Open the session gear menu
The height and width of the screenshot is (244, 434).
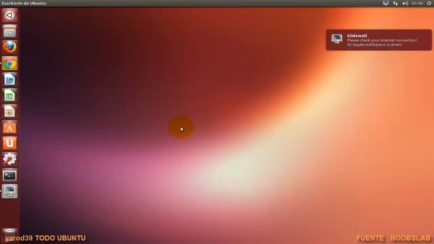click(x=429, y=3)
